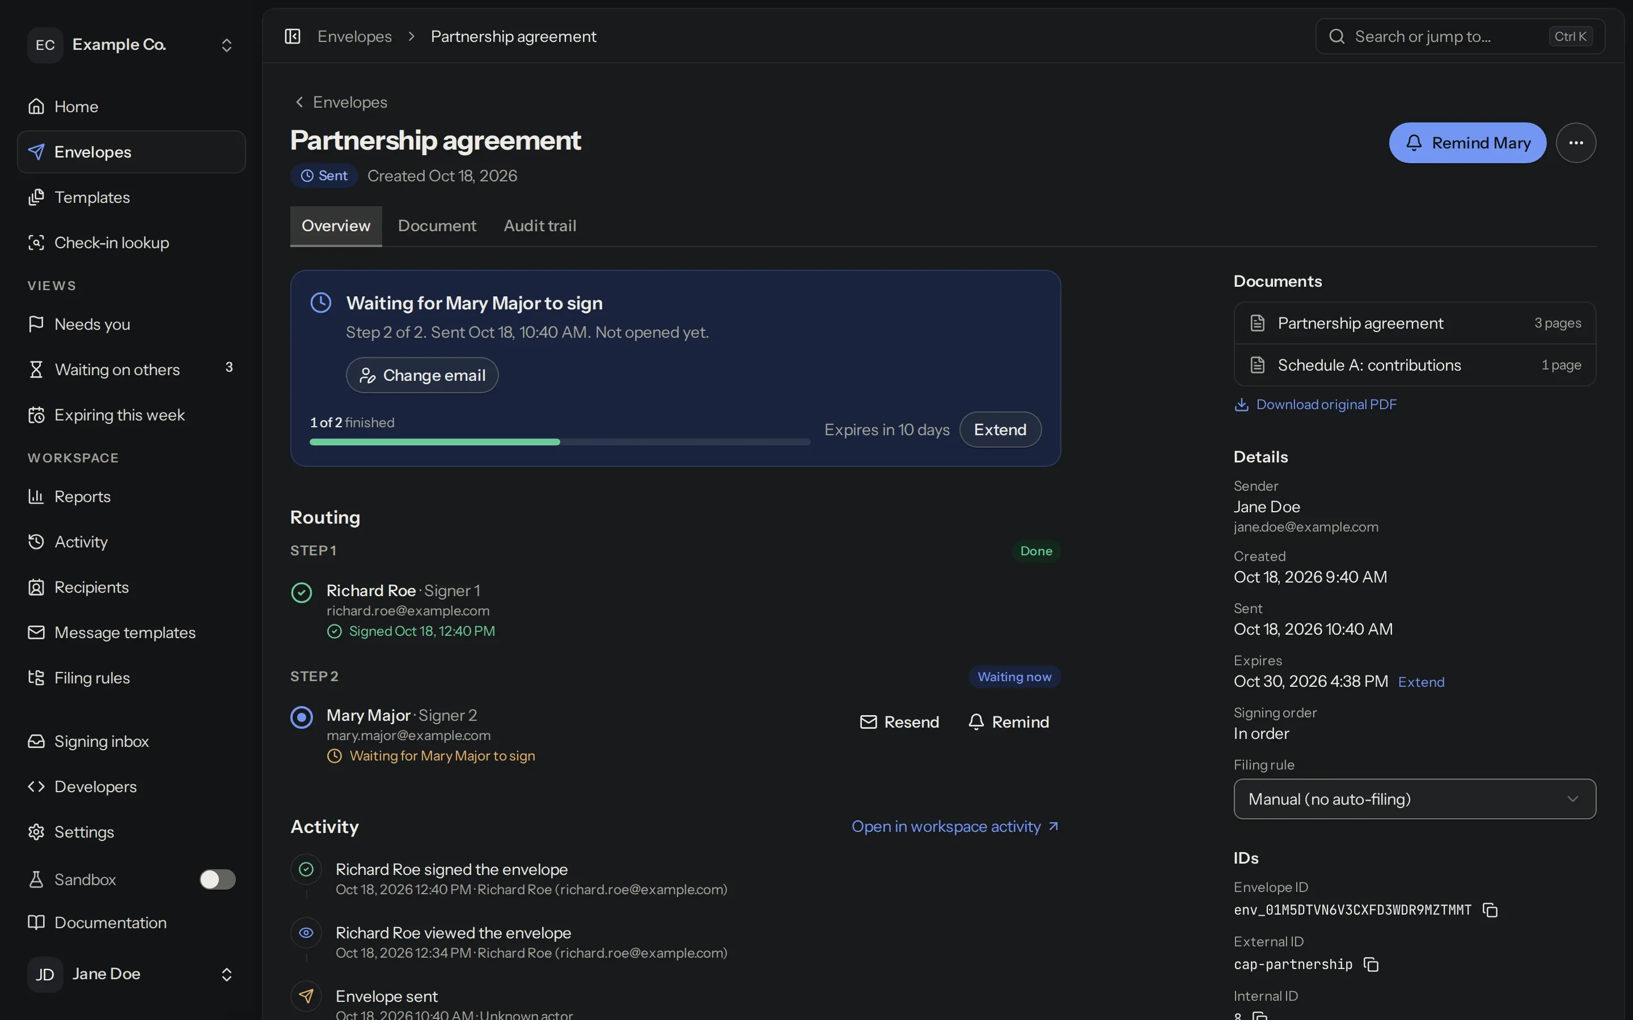Open Expiring this week view

(x=131, y=415)
